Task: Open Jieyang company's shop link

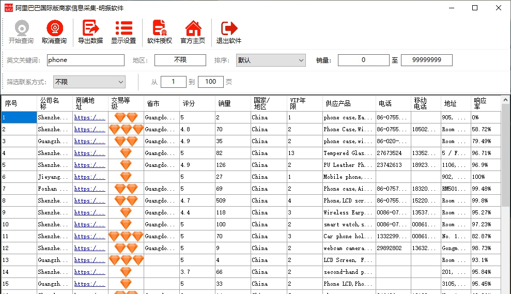Action: (89, 177)
